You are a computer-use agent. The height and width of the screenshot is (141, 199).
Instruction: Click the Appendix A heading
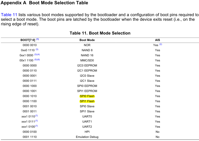(x=44, y=3)
